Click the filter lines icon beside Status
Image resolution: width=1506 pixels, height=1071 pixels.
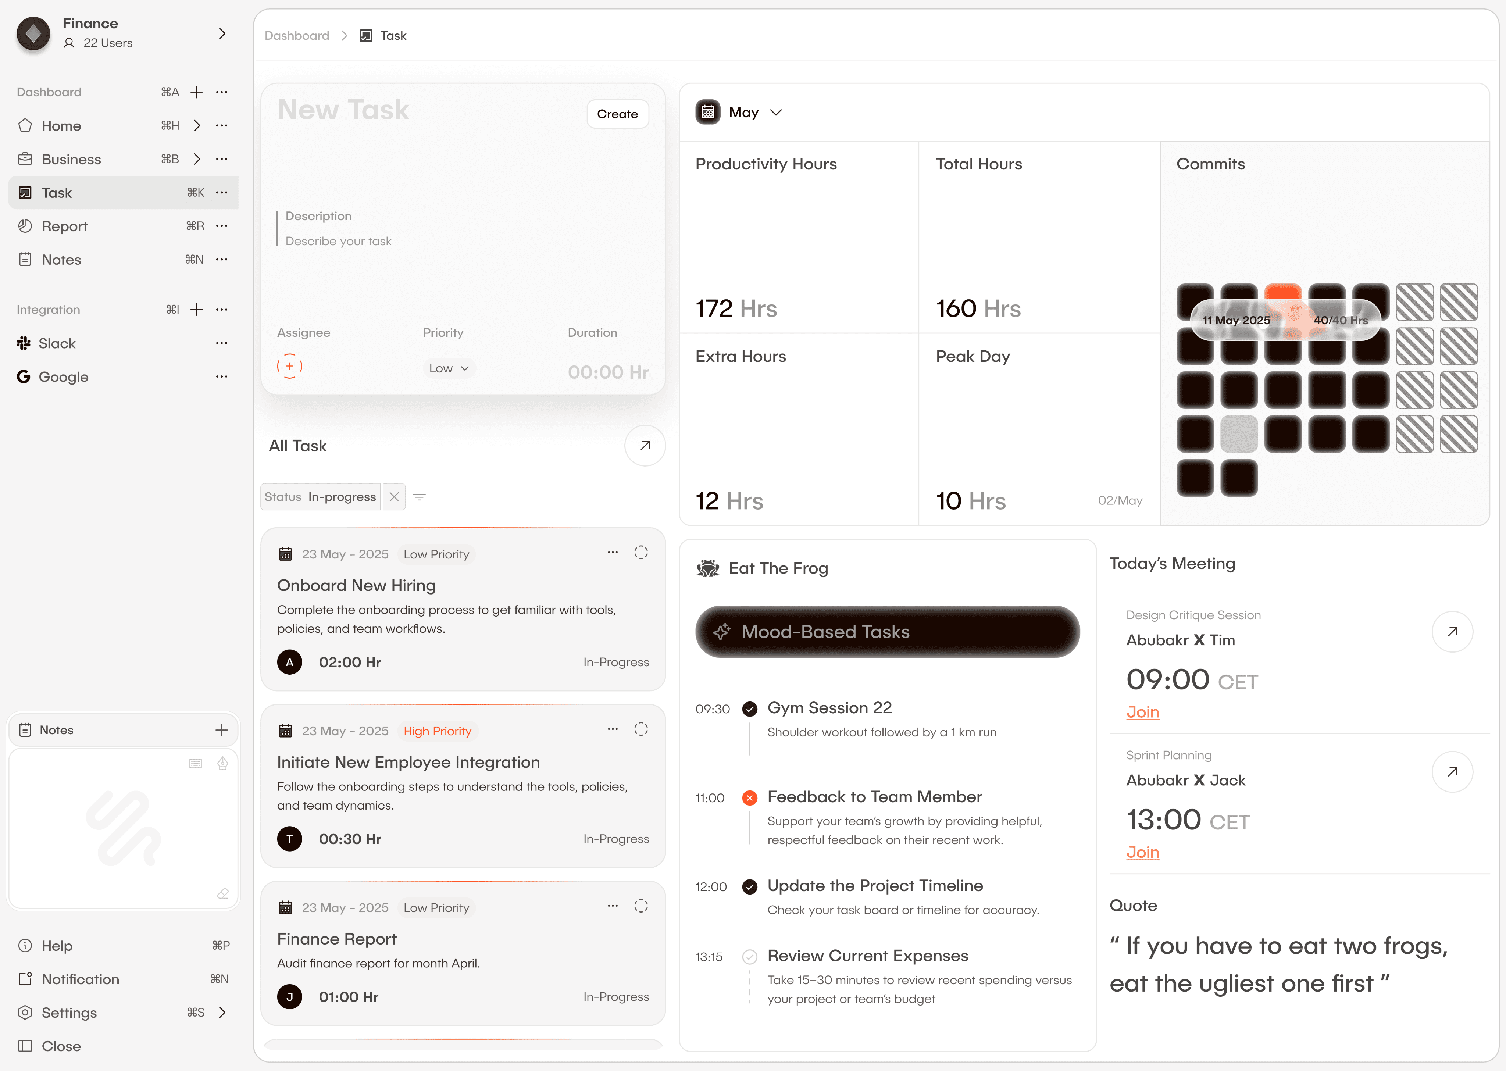point(420,497)
